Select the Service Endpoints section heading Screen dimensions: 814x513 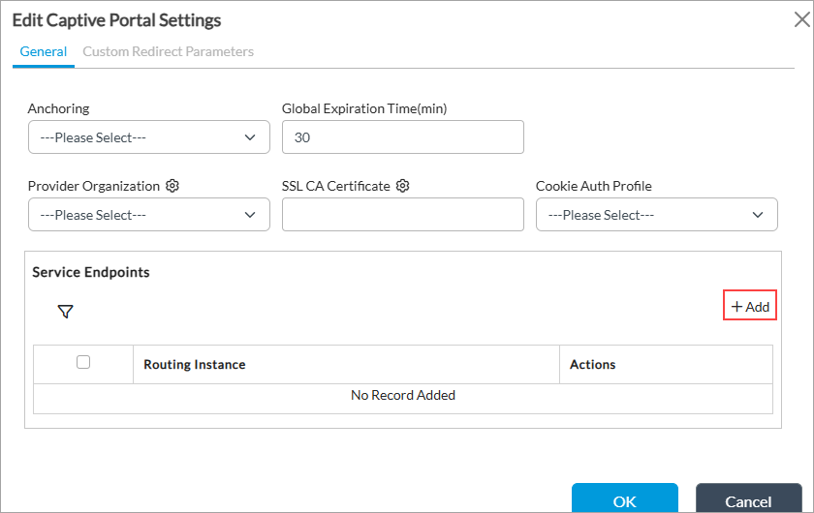[91, 272]
